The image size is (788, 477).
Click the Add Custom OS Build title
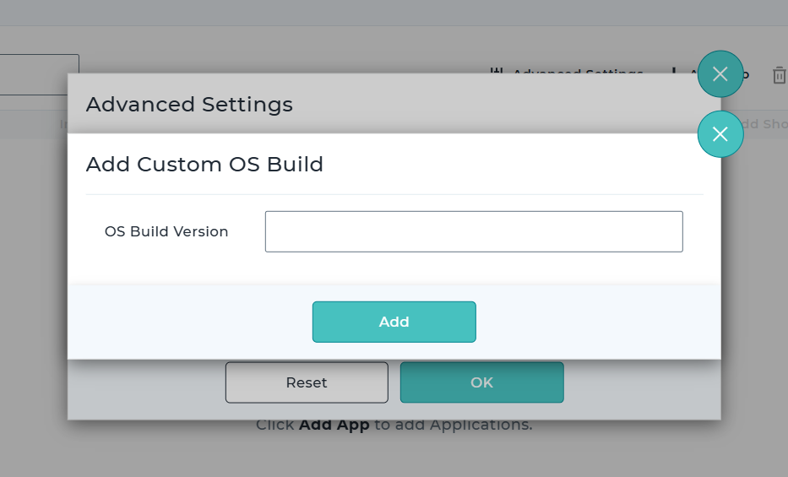pos(204,164)
